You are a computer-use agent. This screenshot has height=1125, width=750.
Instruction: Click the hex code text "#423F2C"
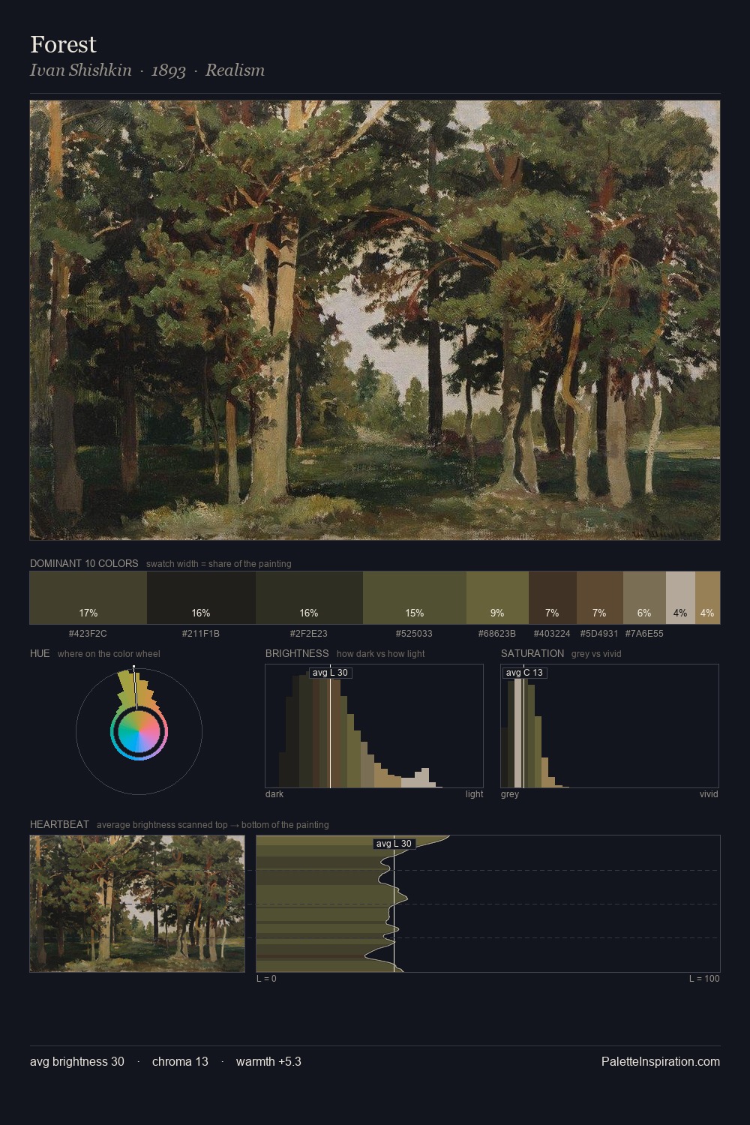click(x=88, y=634)
